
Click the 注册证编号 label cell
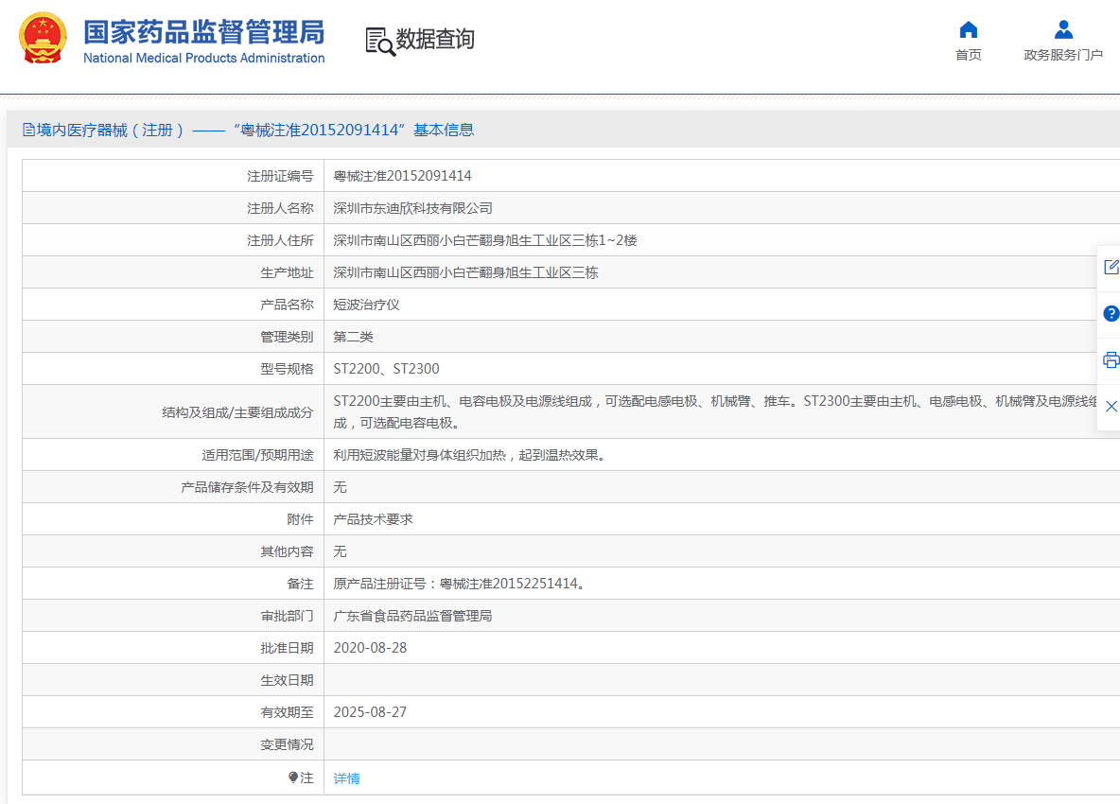coord(173,176)
